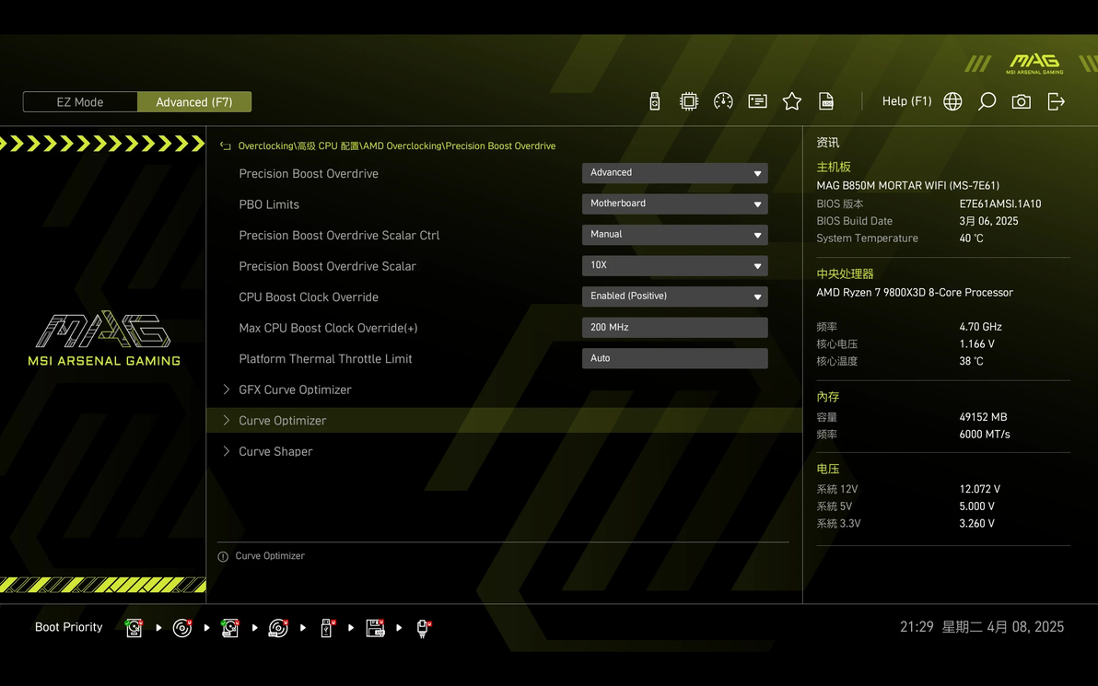
Task: Click the Curve Optimizer help description text
Action: click(x=270, y=556)
